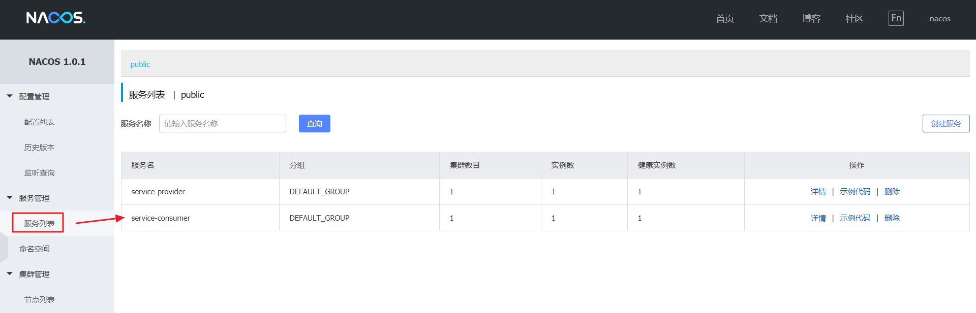Screen dimensions: 976x313
Task: Switch language with the En icon
Action: pos(896,18)
